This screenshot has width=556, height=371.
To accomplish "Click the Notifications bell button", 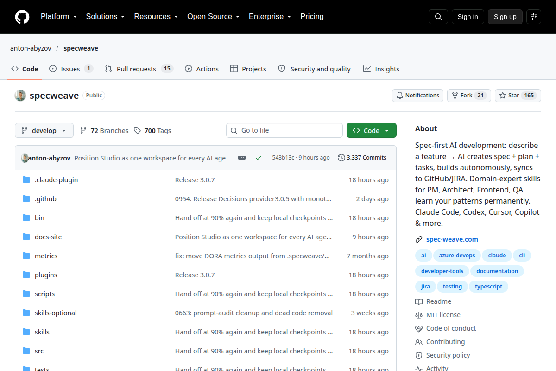I will click(417, 96).
